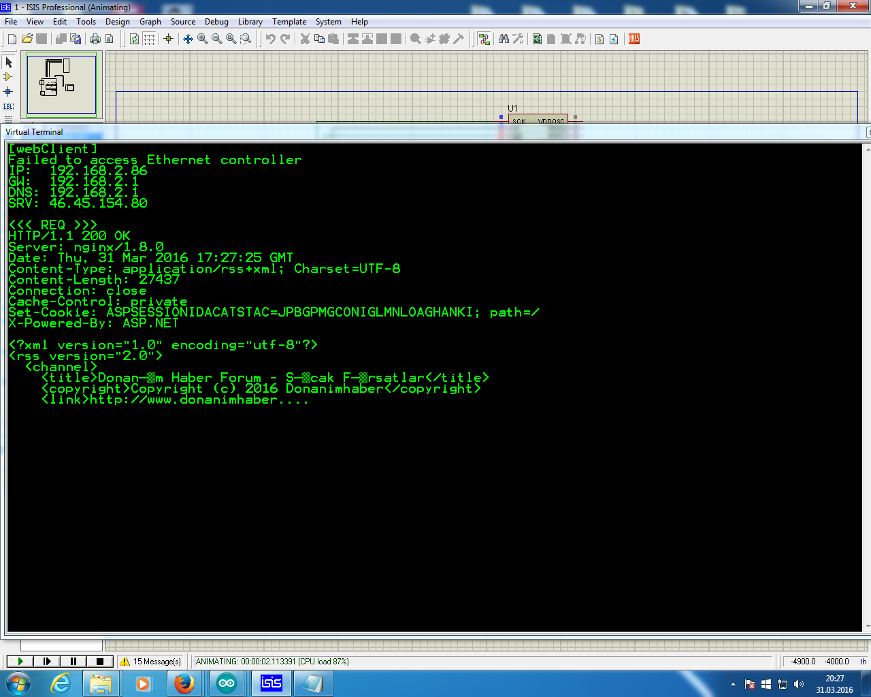Open Windows Explorer from the taskbar

(101, 683)
